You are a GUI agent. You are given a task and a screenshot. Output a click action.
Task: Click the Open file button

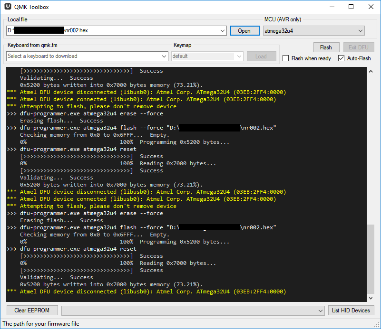(244, 31)
